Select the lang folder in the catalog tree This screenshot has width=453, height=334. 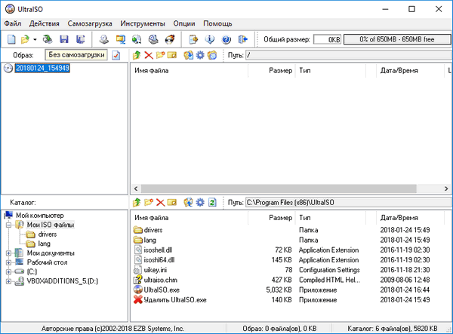pos(45,244)
